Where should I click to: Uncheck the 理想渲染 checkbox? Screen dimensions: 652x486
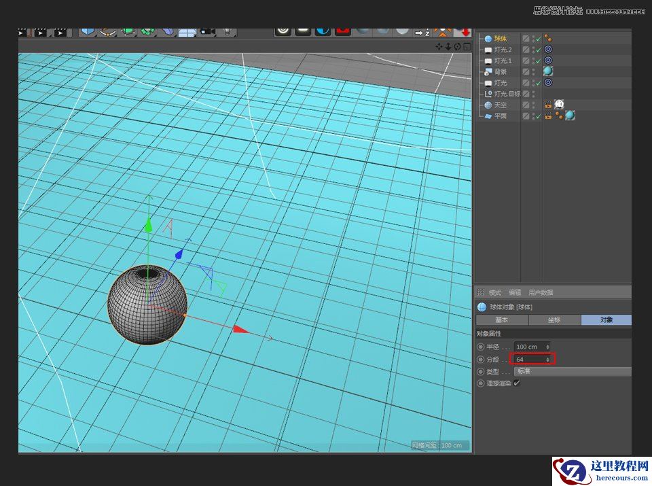click(x=517, y=383)
